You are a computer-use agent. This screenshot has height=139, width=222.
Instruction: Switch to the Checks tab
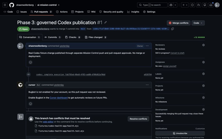[x=73, y=37]
